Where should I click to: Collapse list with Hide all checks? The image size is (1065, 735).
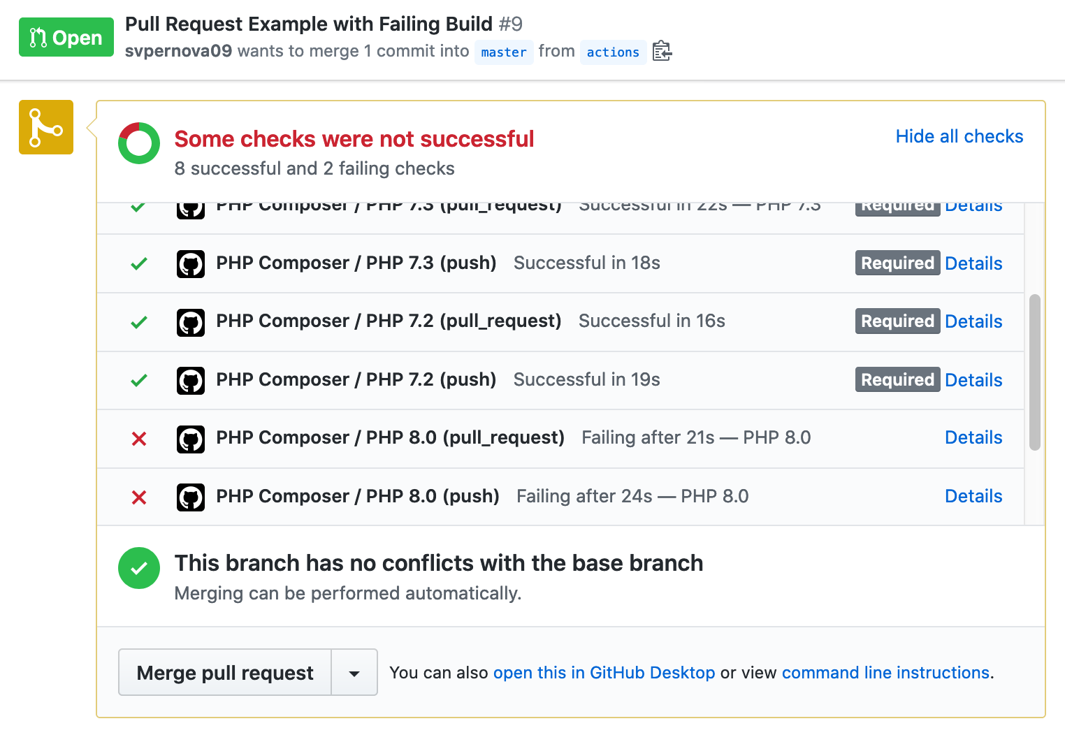[x=959, y=136]
